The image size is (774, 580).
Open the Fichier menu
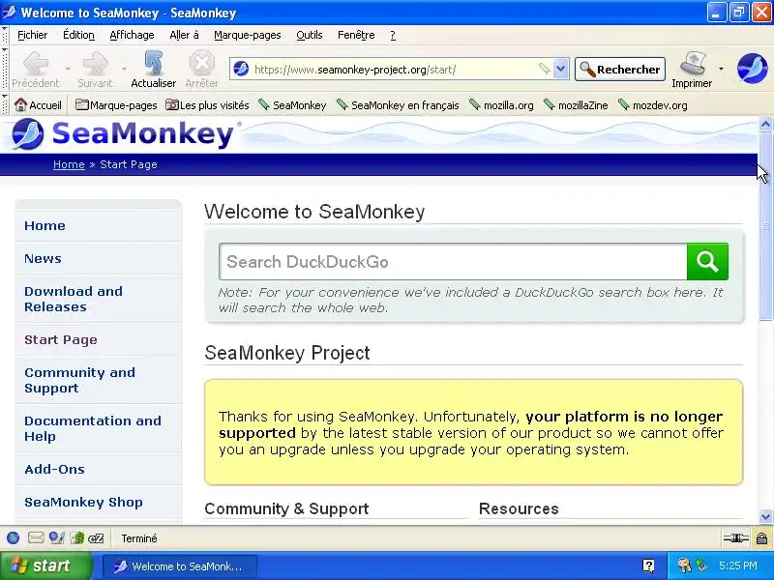(x=33, y=35)
